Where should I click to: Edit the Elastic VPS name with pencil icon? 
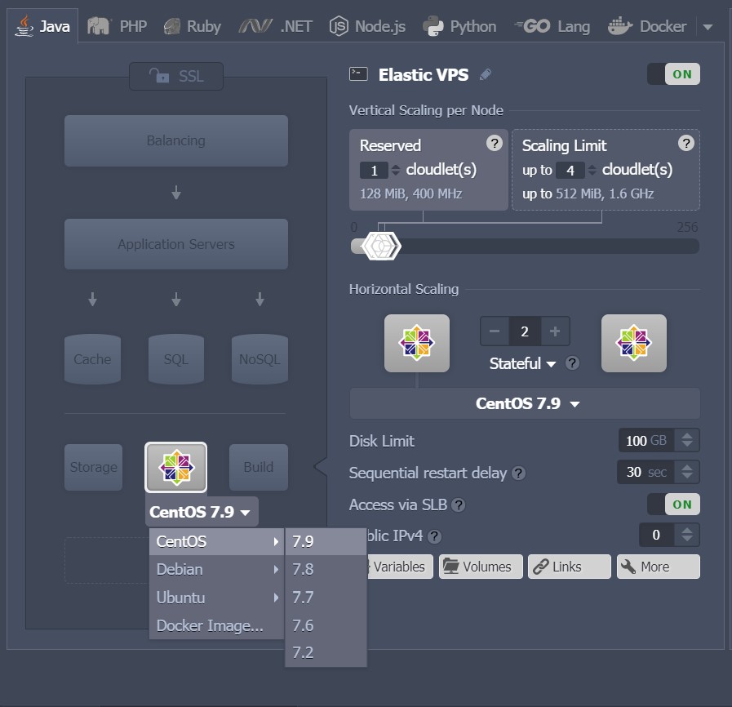point(486,74)
